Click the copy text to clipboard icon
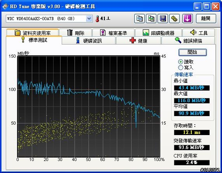The image size is (222, 173). pos(139,19)
